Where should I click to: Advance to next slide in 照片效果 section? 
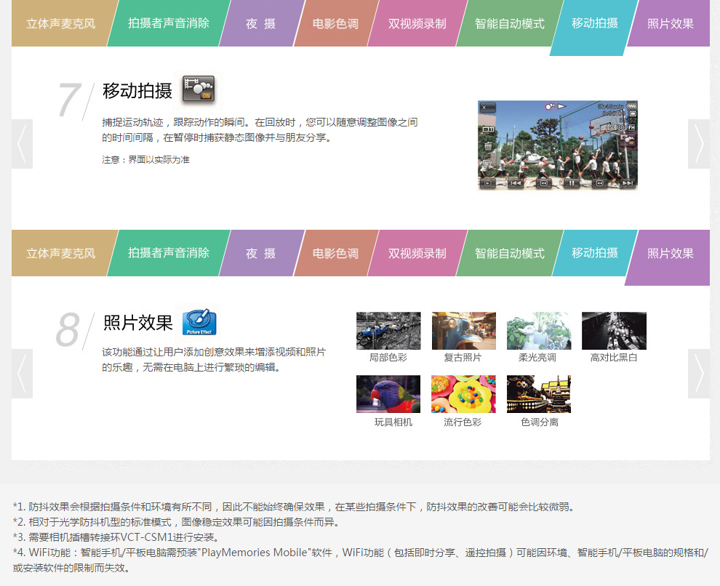pyautogui.click(x=698, y=374)
